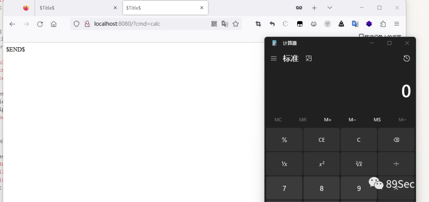Click the greyed-out MC memory button

[278, 120]
